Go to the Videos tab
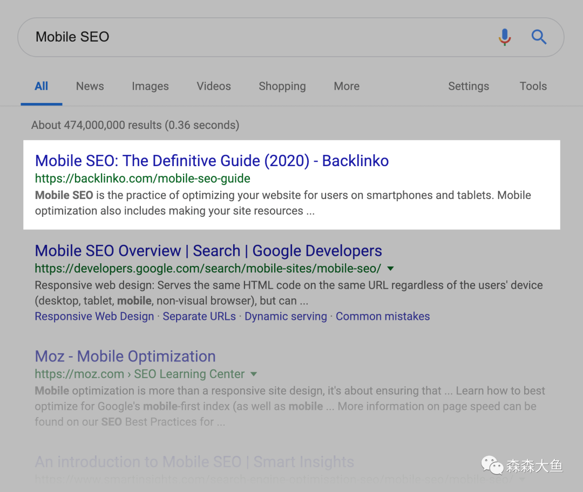 [214, 86]
